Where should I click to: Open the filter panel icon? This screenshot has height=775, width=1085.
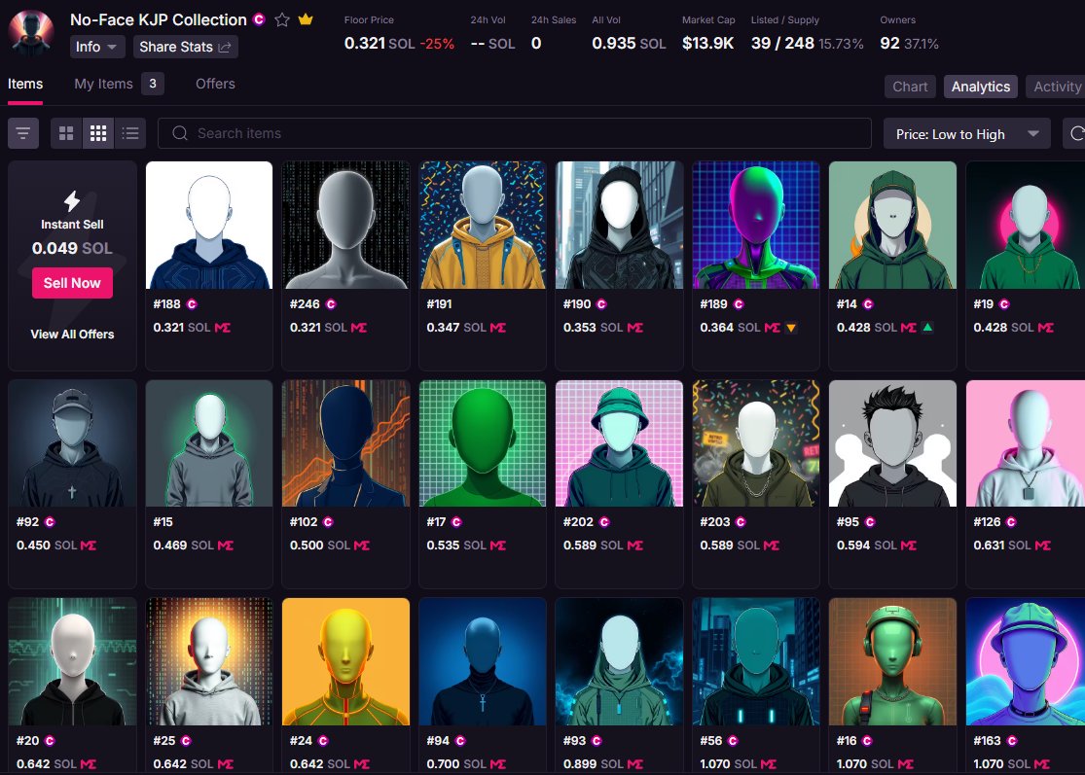22,133
